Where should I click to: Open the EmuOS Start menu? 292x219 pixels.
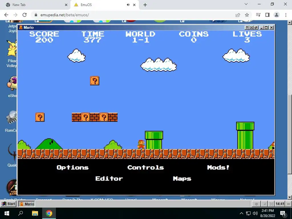8,204
